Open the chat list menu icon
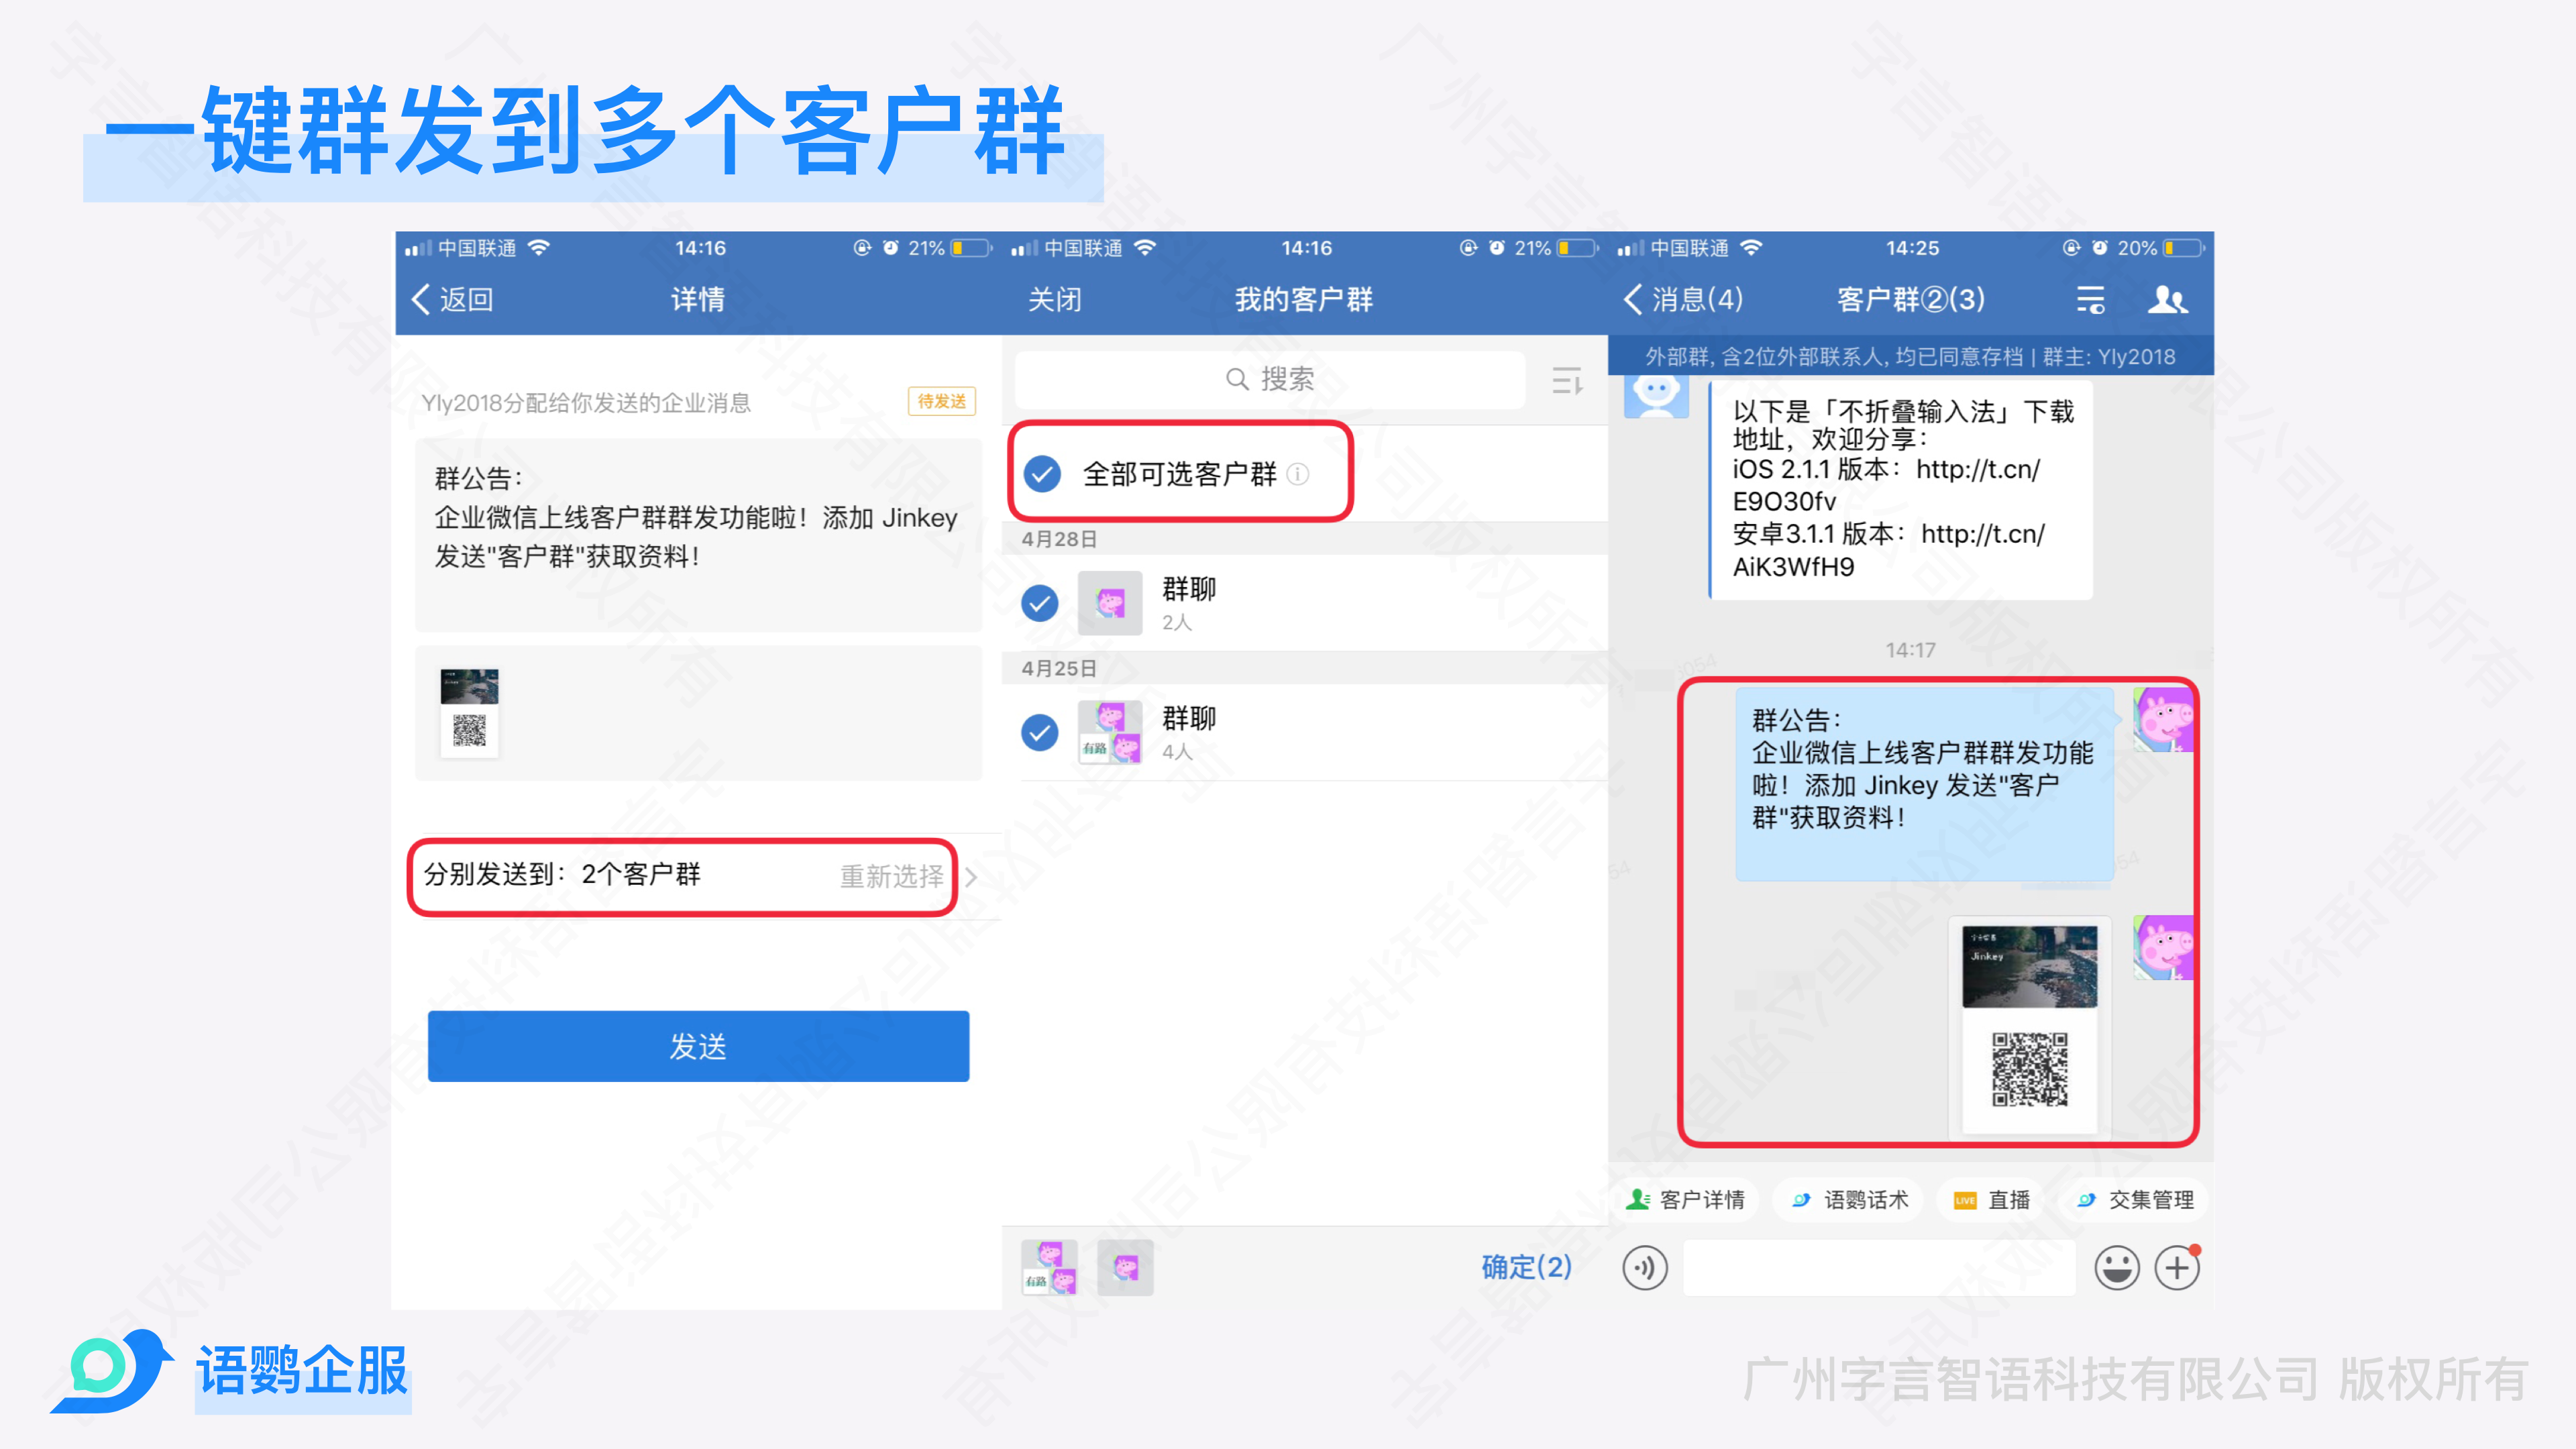The height and width of the screenshot is (1449, 2576). click(x=2090, y=299)
